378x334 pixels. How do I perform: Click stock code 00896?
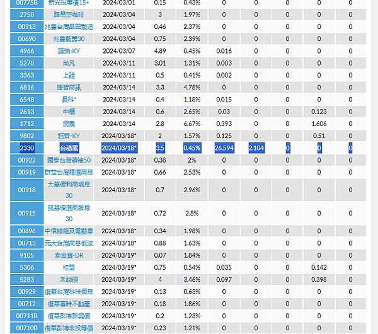26,231
